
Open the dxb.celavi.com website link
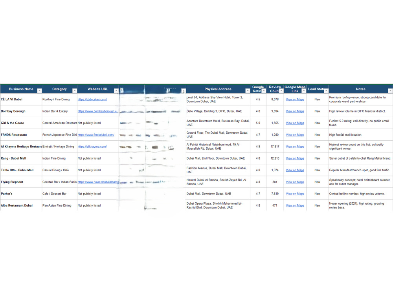(92, 99)
